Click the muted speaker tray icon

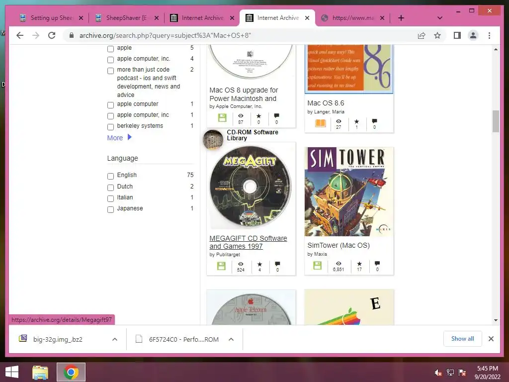click(438, 373)
